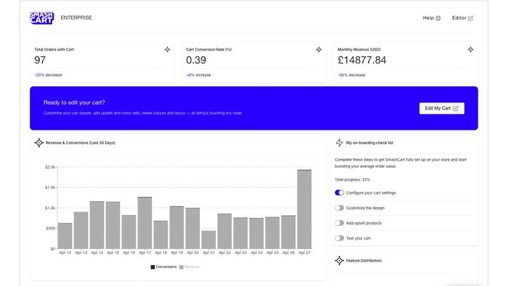Click the sparkle icon beside Revenue & Conversions
The width and height of the screenshot is (508, 286).
39,142
